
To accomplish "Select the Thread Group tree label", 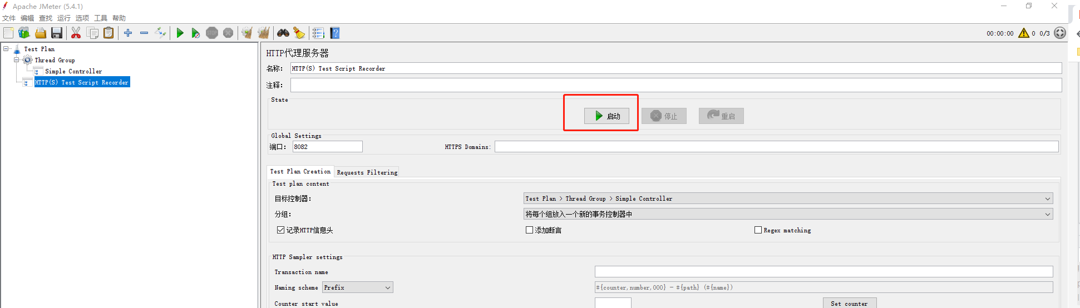I will pyautogui.click(x=55, y=60).
